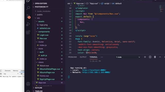The width and height of the screenshot is (165, 92).
Task: Open panel overflow ellipsis menu
Action: point(102,57)
